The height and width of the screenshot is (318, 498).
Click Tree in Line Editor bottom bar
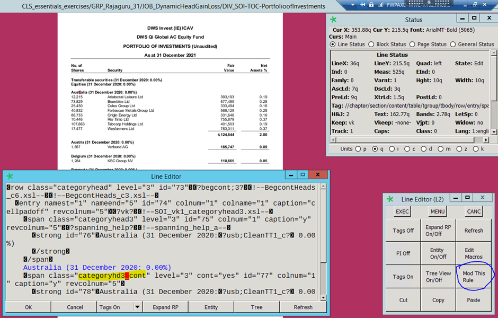[256, 307]
